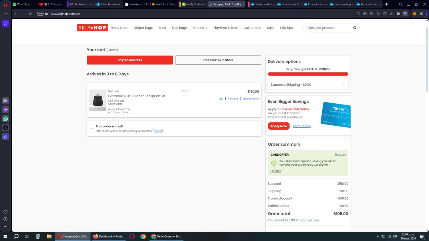Open Chrome Verify Codes taskbar window
The image size is (429, 241).
[167, 236]
